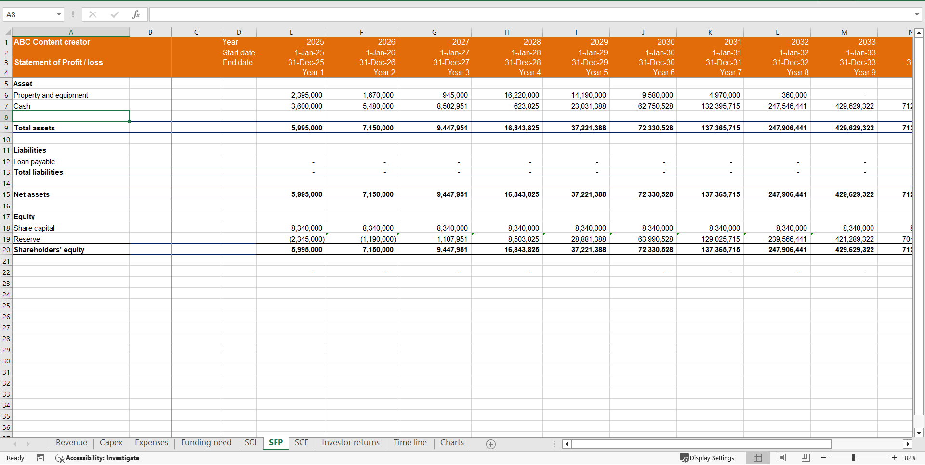Click total assets 429,629,322 for 2033

[x=844, y=128]
